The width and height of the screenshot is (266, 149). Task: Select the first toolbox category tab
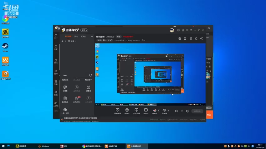(65, 80)
